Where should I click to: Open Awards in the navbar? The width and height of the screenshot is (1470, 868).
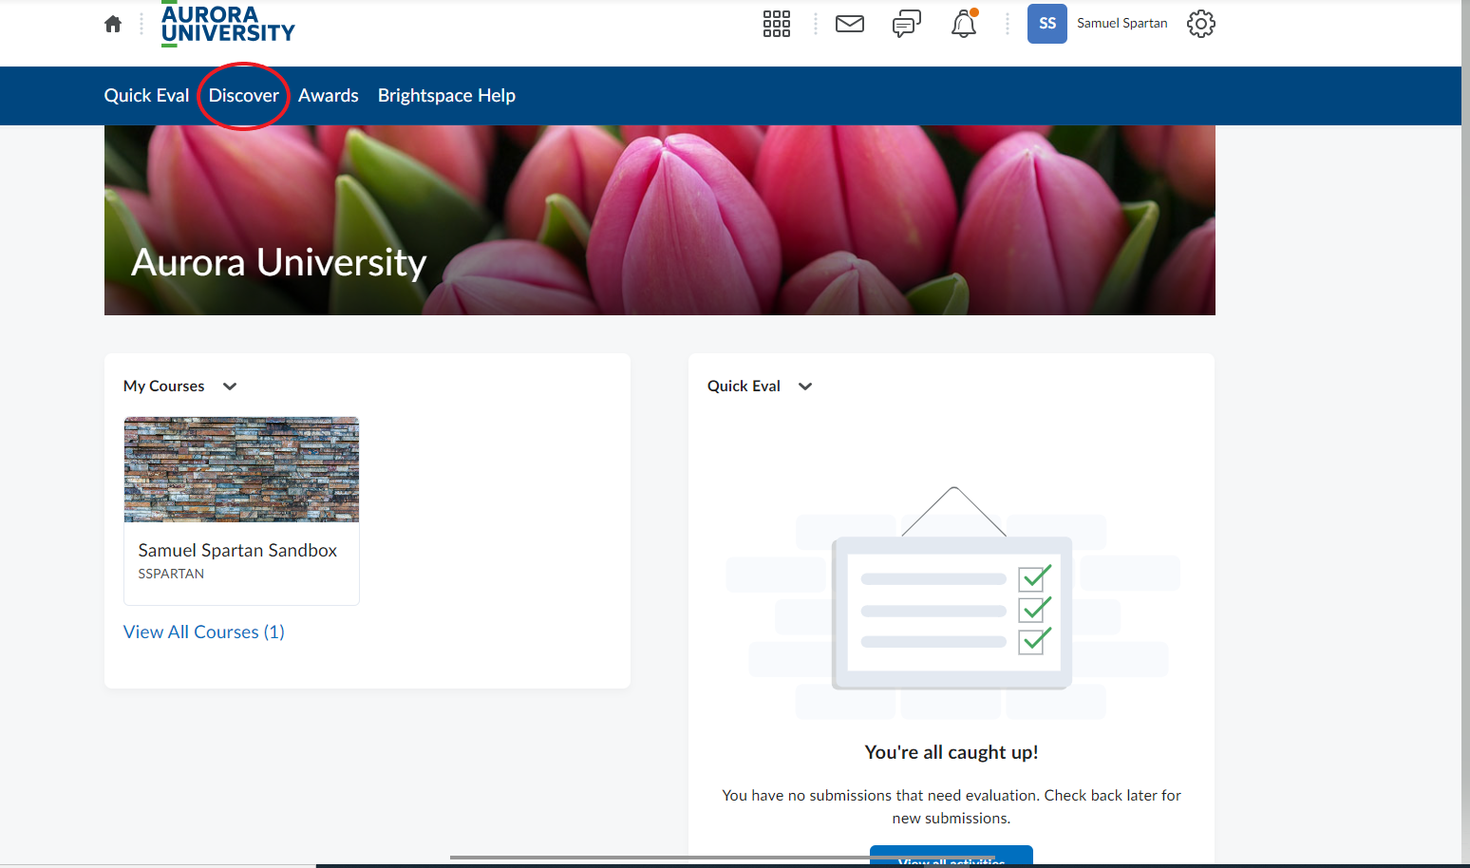329,96
